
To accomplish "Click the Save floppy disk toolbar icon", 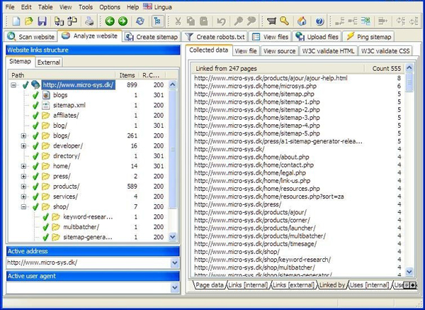I will click(x=42, y=21).
